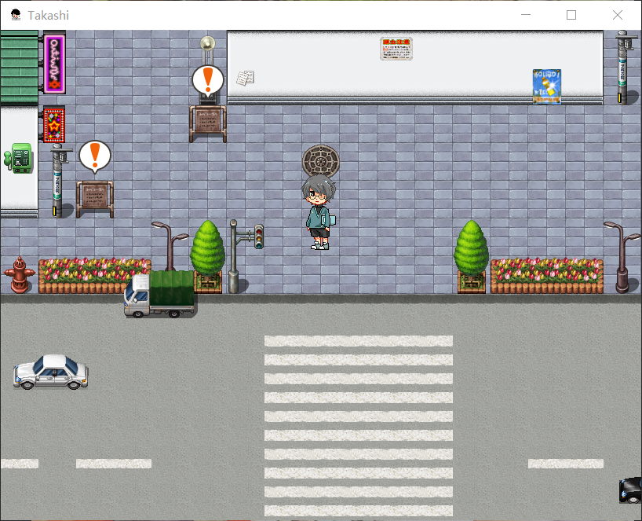Minimize the Takashi game window
642x521 pixels.
(526, 15)
